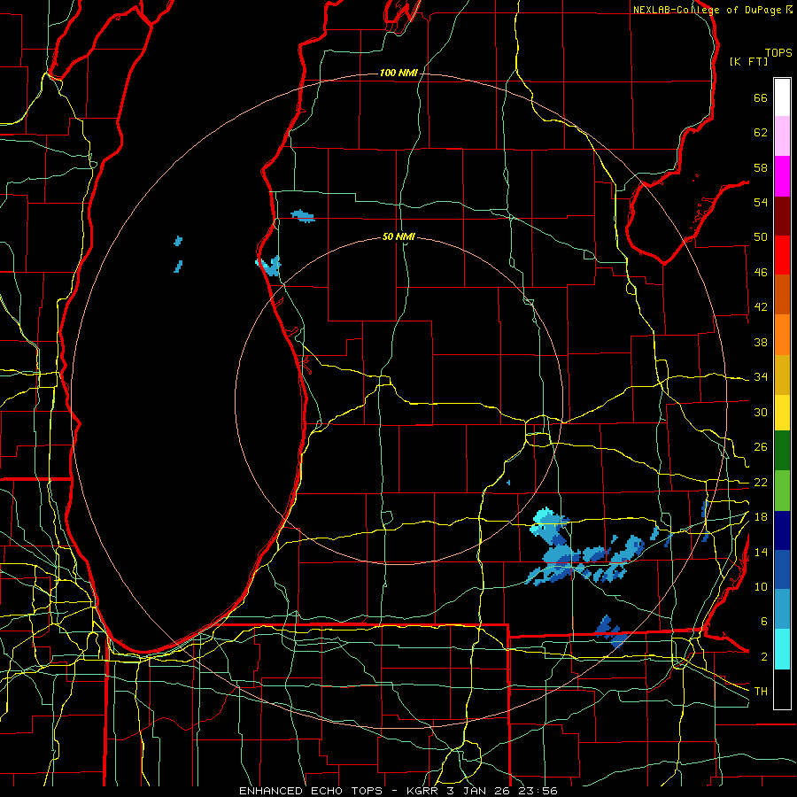This screenshot has width=797, height=797.
Task: Click legend value 14
Action: pos(761,552)
